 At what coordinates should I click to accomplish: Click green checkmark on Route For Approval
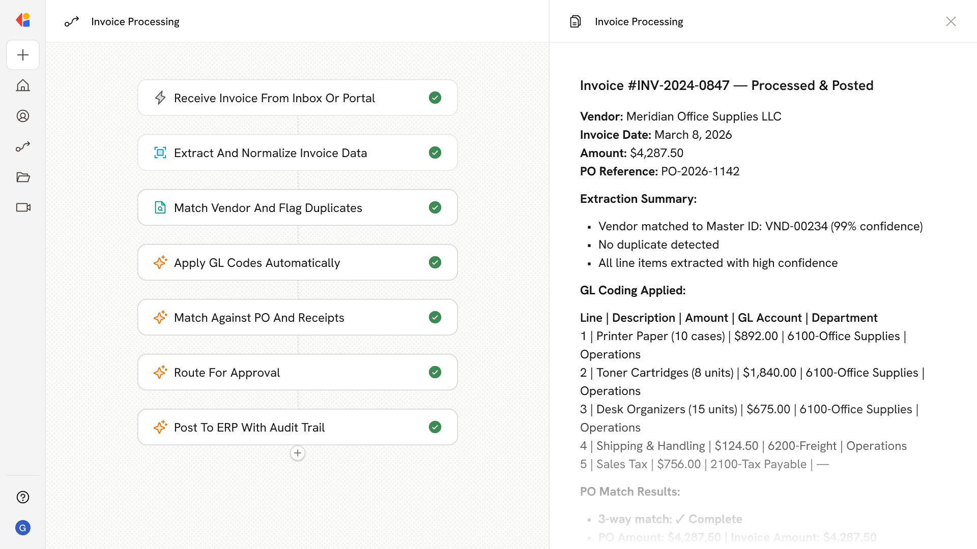point(435,372)
